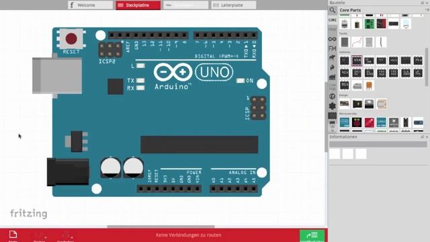Switch to the Leiterplatte tab
The width and height of the screenshot is (430, 242).
[234, 5]
